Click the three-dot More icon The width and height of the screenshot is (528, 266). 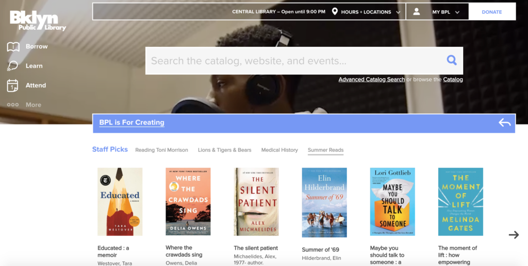13,105
